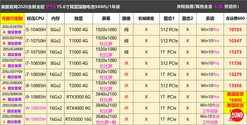Image resolution: width=247 pixels, height=125 pixels.
Task: Click the price 13279
Action: click(235, 74)
